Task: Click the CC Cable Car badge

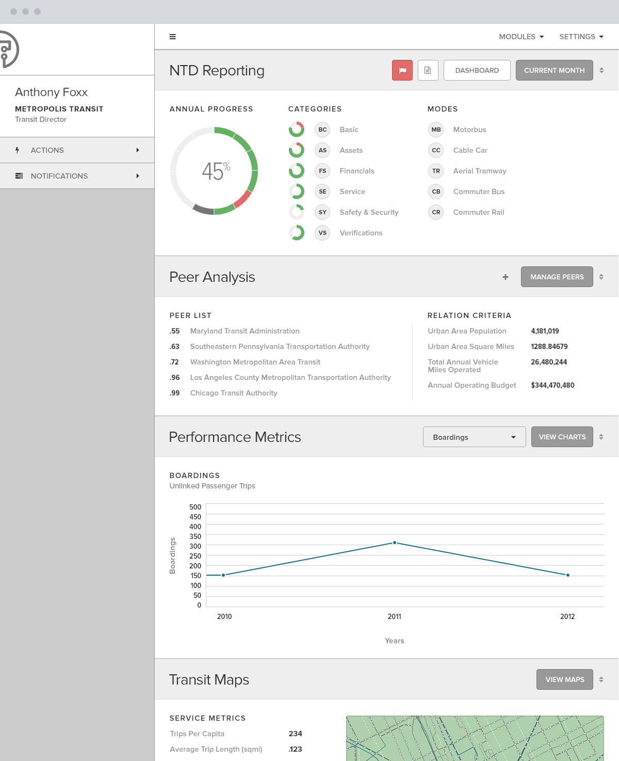Action: pos(436,150)
